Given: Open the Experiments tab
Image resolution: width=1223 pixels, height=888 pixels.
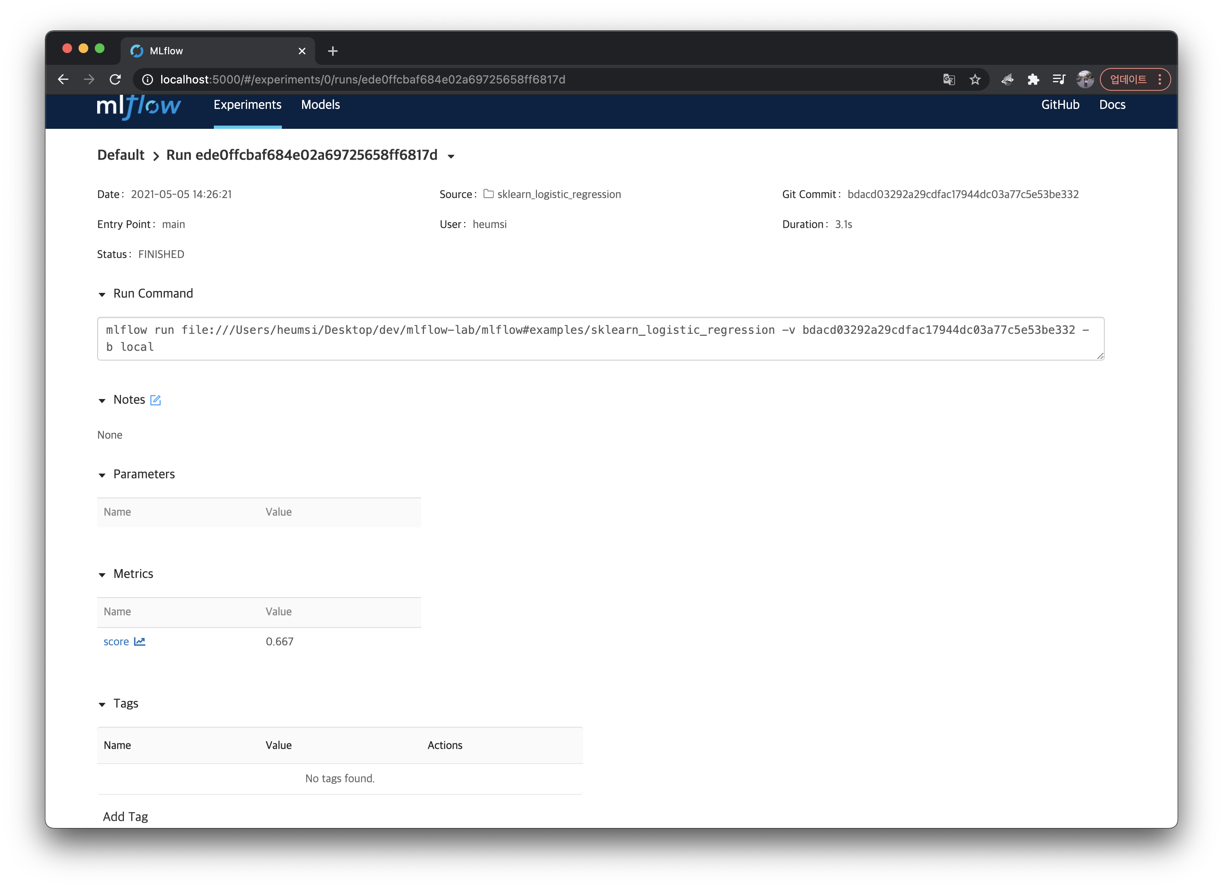Looking at the screenshot, I should (247, 105).
